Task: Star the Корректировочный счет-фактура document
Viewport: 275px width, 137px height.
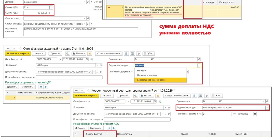Action: click(89, 91)
